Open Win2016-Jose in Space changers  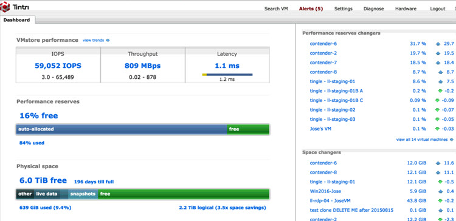(325, 191)
